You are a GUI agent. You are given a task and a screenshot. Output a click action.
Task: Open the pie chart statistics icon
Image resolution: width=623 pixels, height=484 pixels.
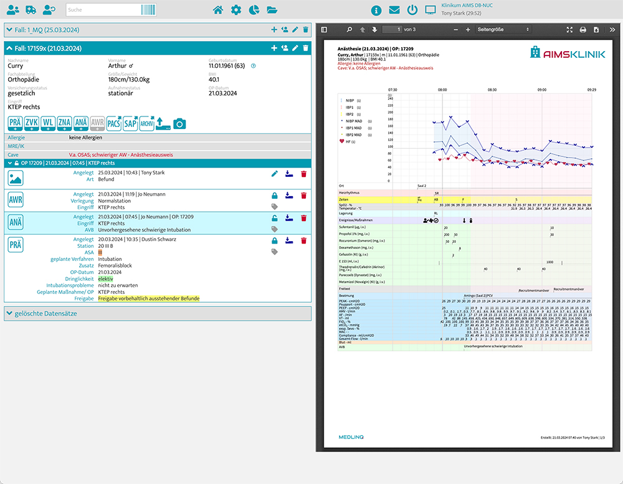(x=254, y=10)
